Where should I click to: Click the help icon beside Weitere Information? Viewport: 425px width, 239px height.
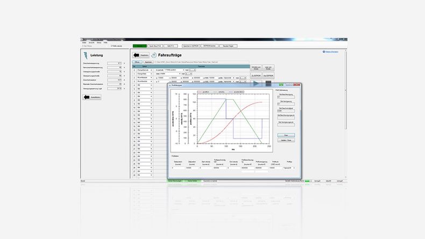[324, 51]
